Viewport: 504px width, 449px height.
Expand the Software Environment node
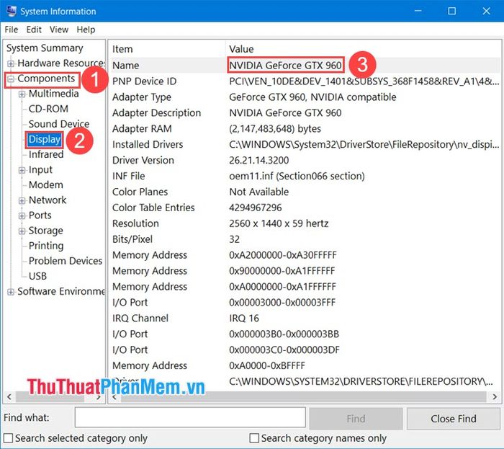11,292
